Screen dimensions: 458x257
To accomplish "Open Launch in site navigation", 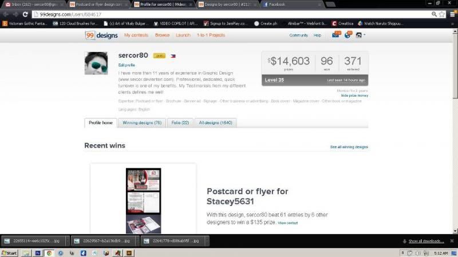I will (x=183, y=35).
